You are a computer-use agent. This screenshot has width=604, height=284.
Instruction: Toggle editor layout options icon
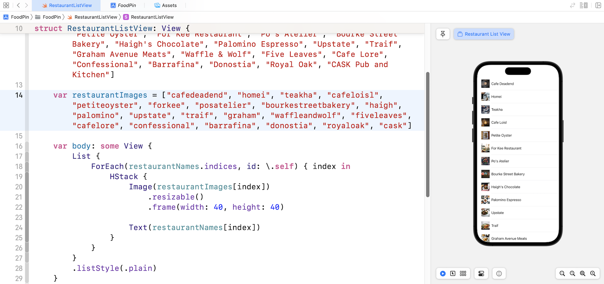click(x=584, y=5)
